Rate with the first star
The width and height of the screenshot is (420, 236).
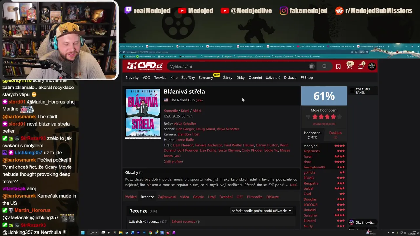[315, 117]
